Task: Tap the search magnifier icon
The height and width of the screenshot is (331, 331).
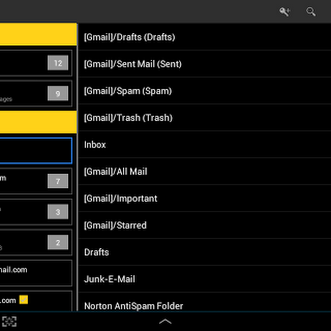Action: [311, 12]
